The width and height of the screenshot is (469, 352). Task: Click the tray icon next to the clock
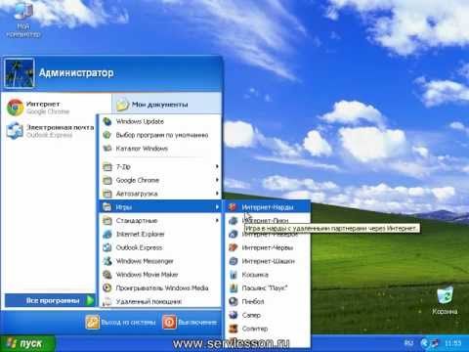435,343
